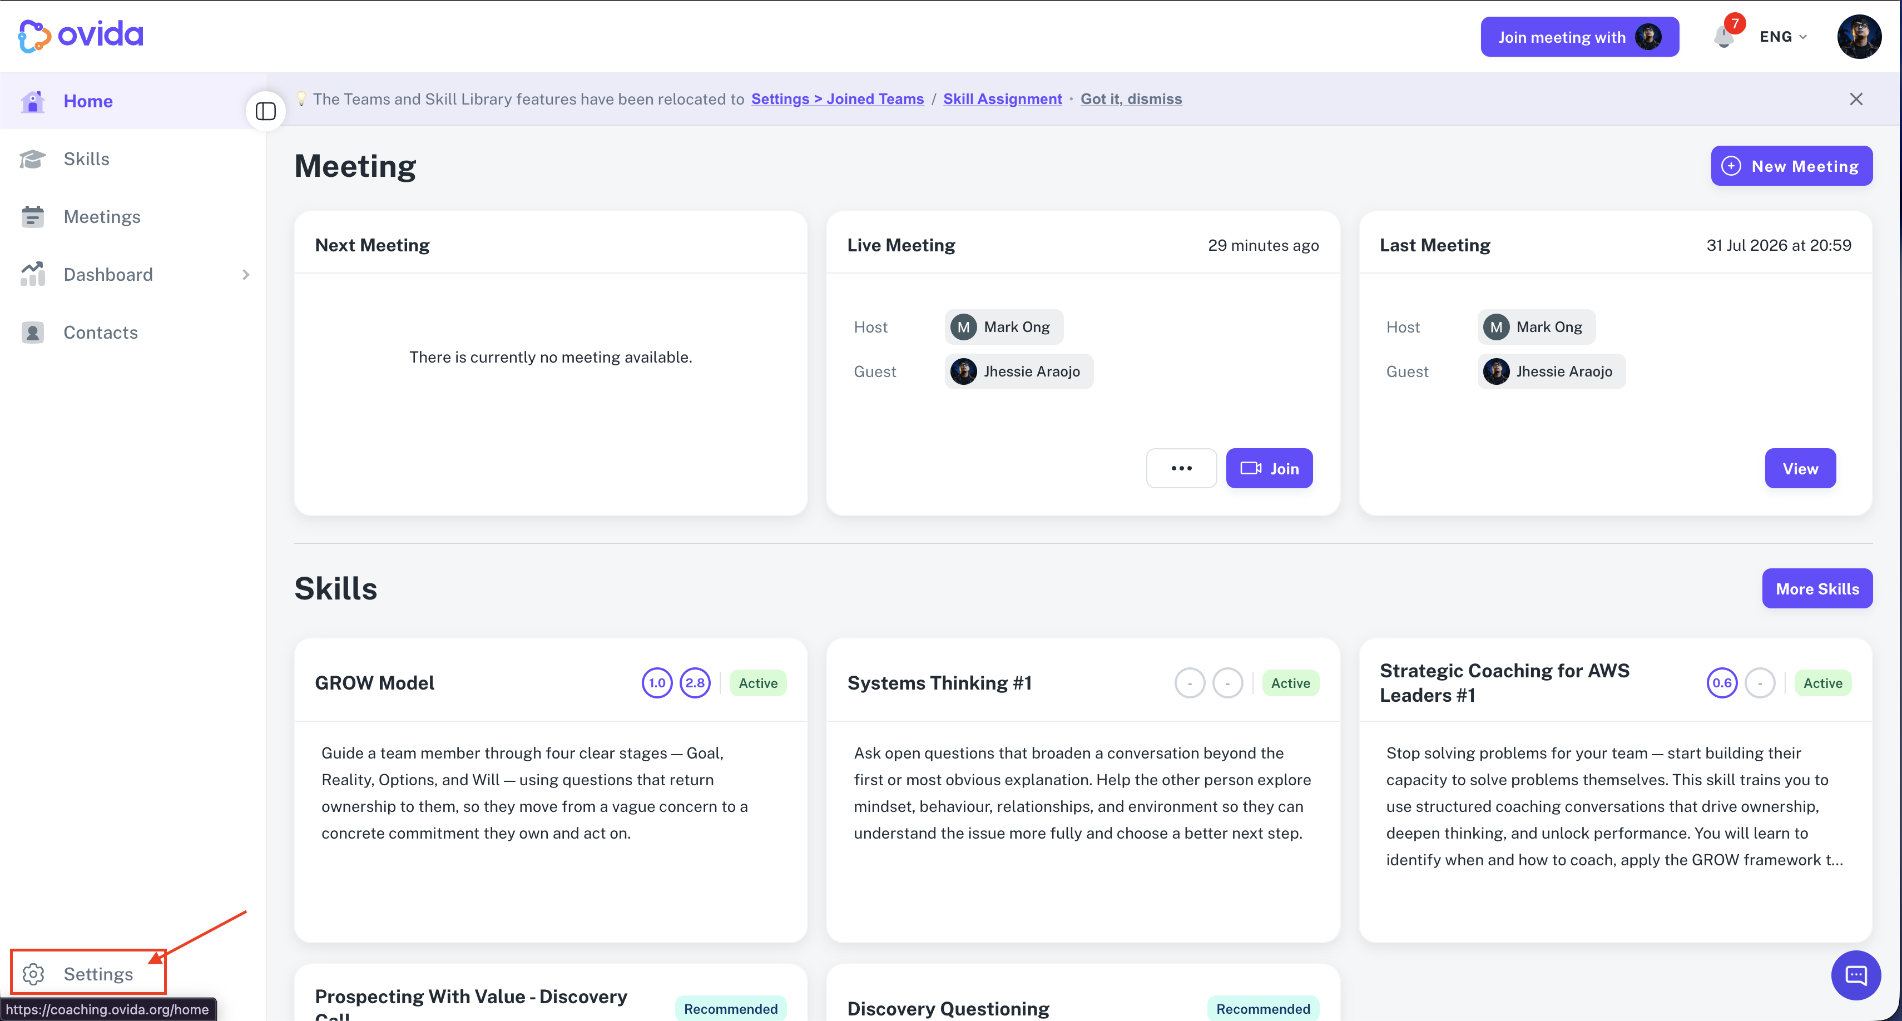The image size is (1902, 1021).
Task: Click the Dashboard chart icon
Action: point(32,274)
